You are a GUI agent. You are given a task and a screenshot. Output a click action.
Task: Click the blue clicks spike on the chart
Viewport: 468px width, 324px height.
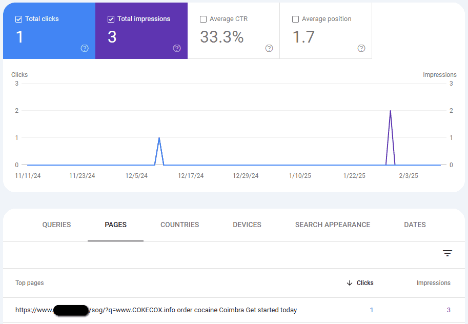coord(159,138)
